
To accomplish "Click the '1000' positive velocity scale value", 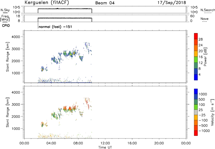I will [x=203, y=94].
